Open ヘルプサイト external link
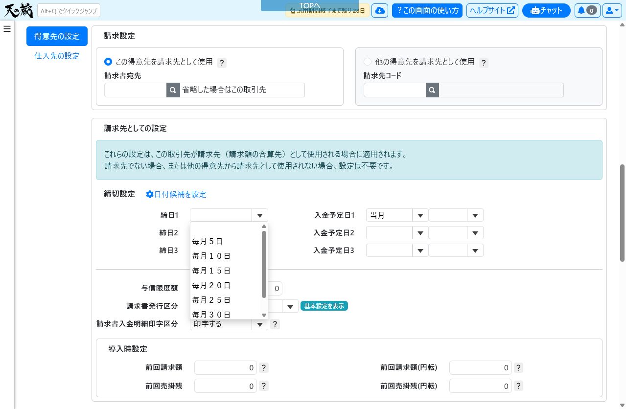The height and width of the screenshot is (409, 626). 492,10
